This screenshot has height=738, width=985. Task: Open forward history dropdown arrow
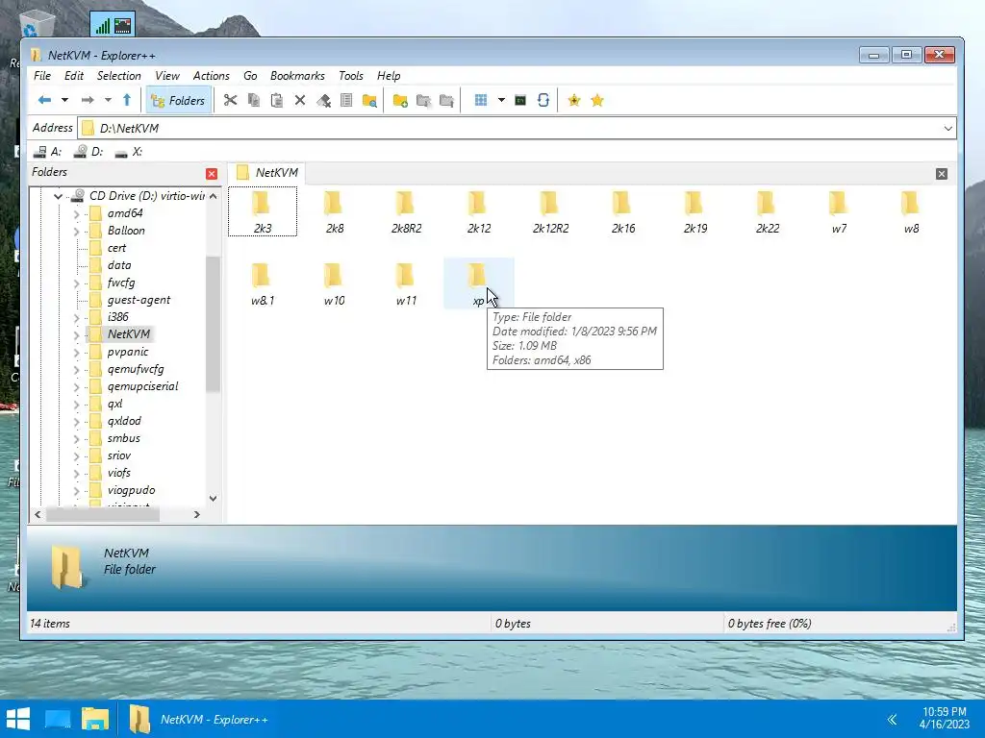point(108,100)
